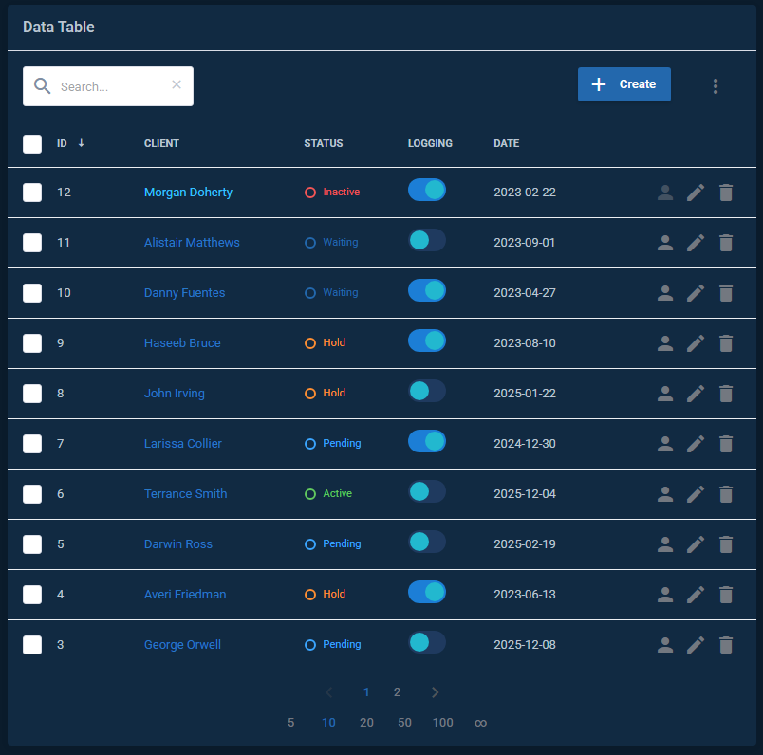Check the select-all checkbox in header

pos(32,144)
